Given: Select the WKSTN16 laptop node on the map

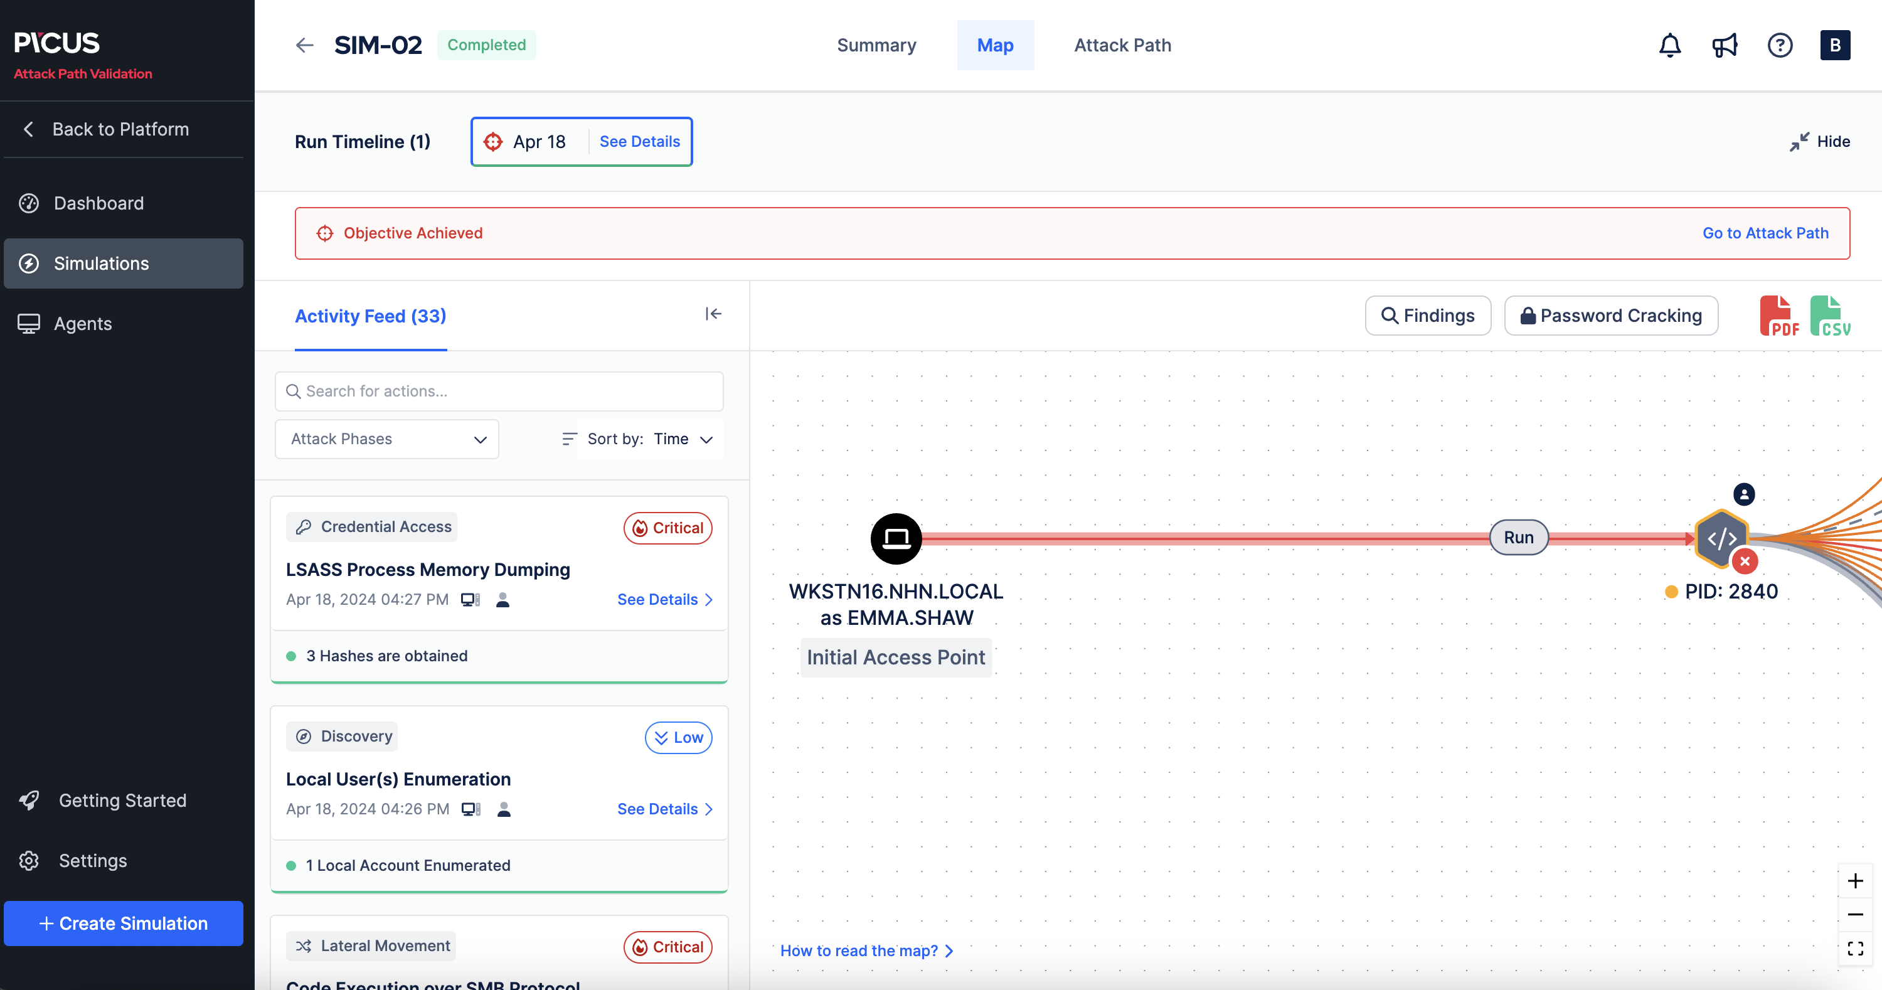Looking at the screenshot, I should click(896, 539).
